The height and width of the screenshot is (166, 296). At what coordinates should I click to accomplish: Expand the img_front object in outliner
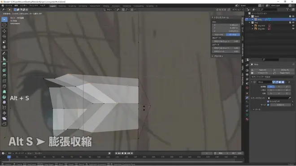(x=252, y=26)
